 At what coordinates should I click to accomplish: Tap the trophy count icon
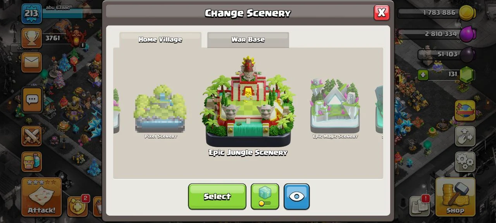coord(31,38)
